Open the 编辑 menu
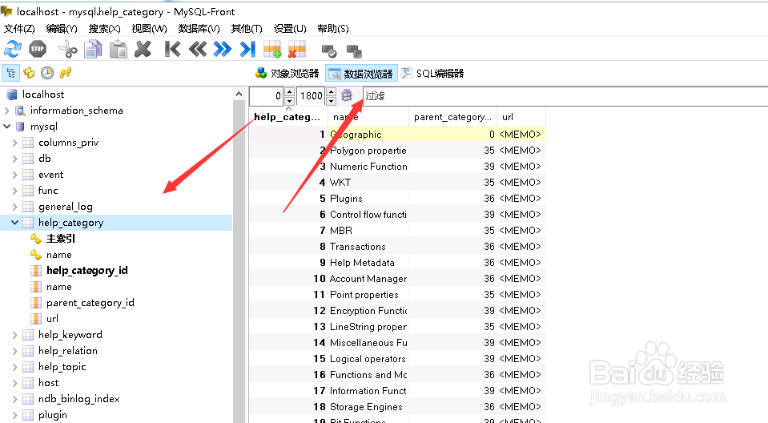Image resolution: width=768 pixels, height=423 pixels. coord(61,28)
